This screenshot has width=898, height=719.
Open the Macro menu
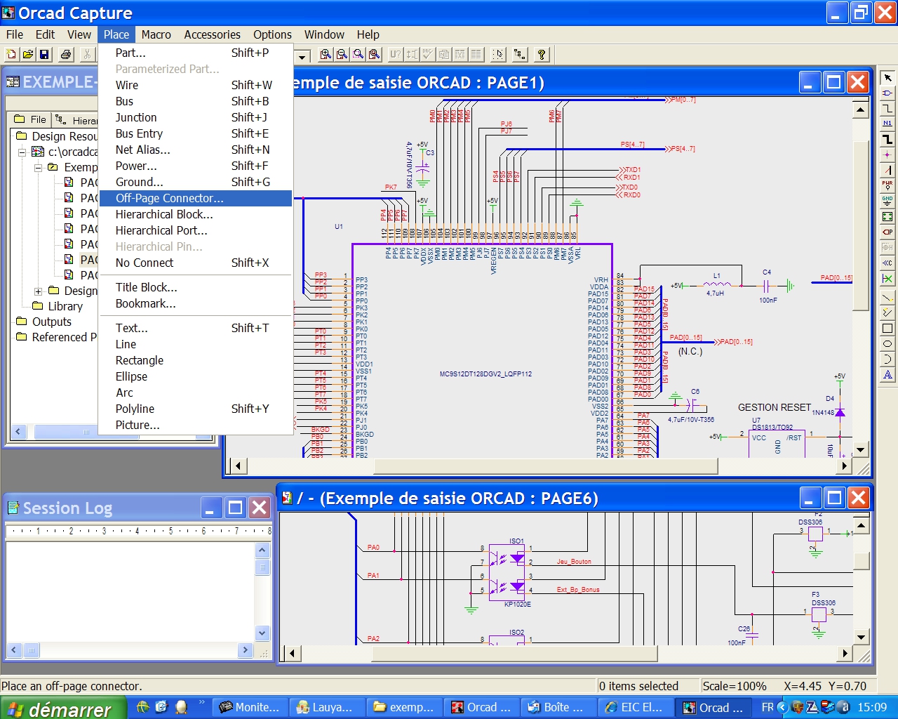coord(156,34)
